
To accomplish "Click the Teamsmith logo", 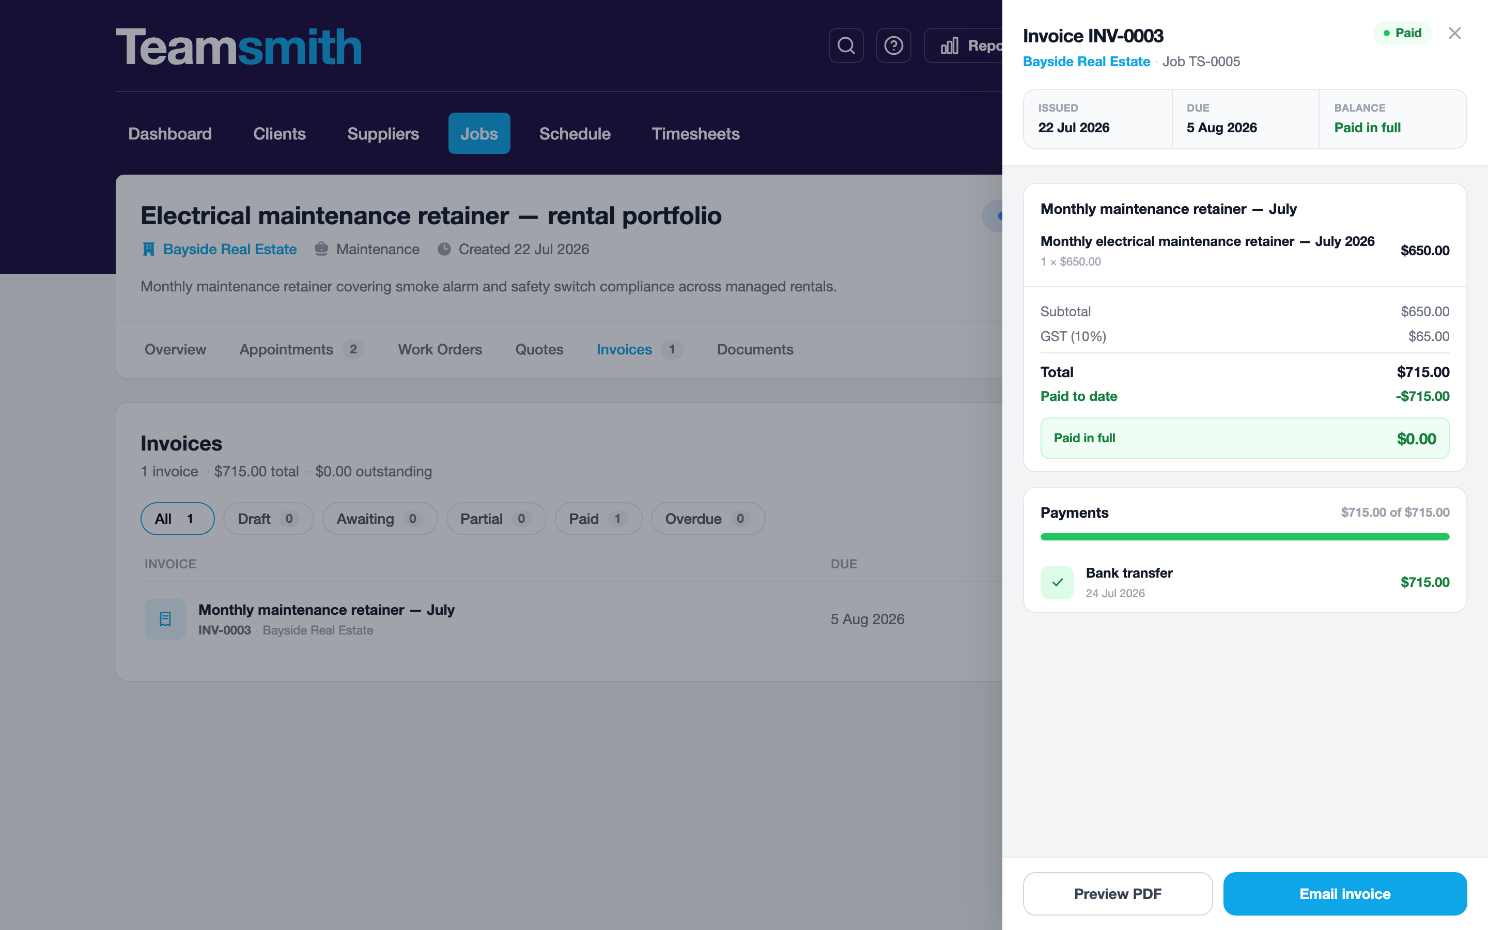I will point(239,47).
